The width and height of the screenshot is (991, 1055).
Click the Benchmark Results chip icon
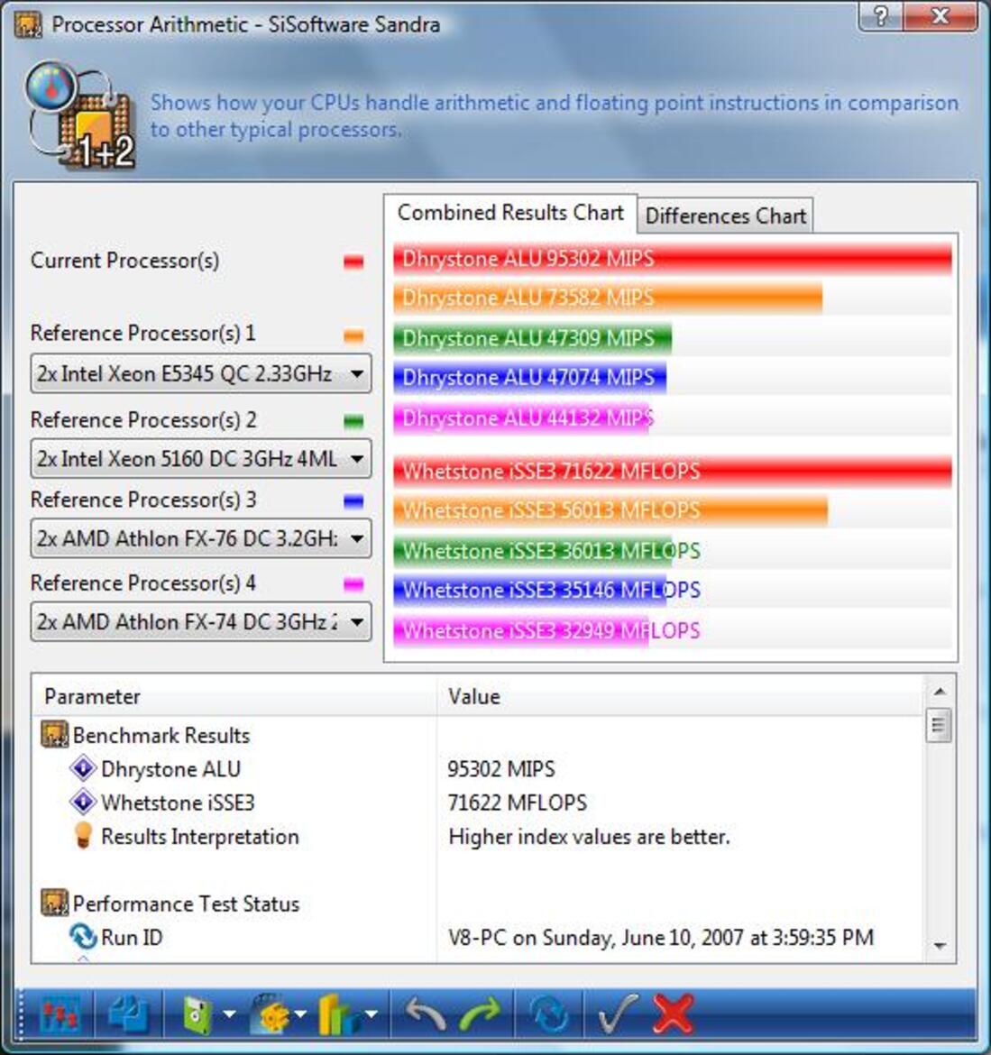pos(54,735)
